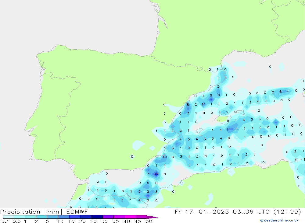Pick the 5–10 mm legend color segment

pos(52,217)
